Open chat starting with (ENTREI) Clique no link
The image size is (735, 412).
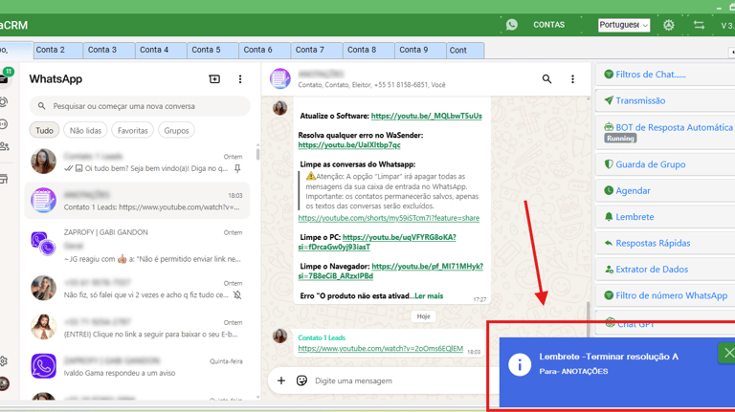137,327
